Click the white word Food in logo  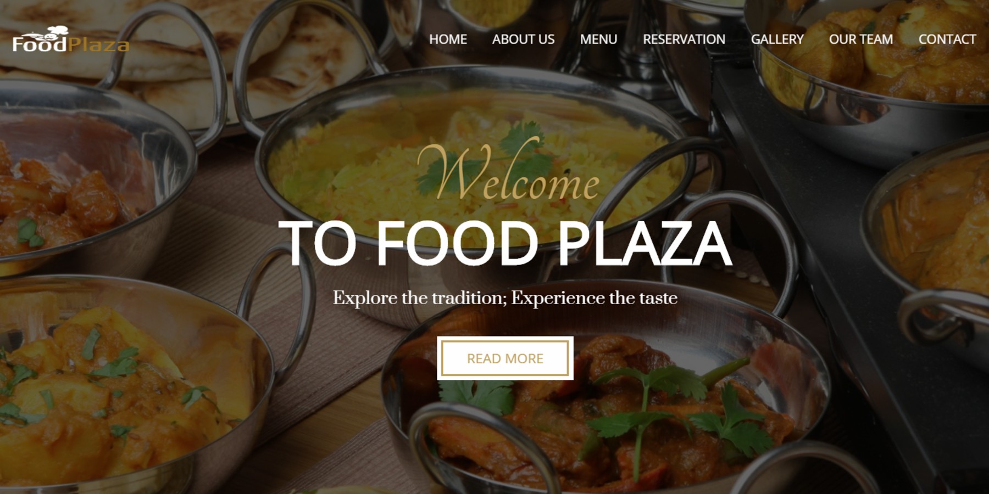[40, 44]
